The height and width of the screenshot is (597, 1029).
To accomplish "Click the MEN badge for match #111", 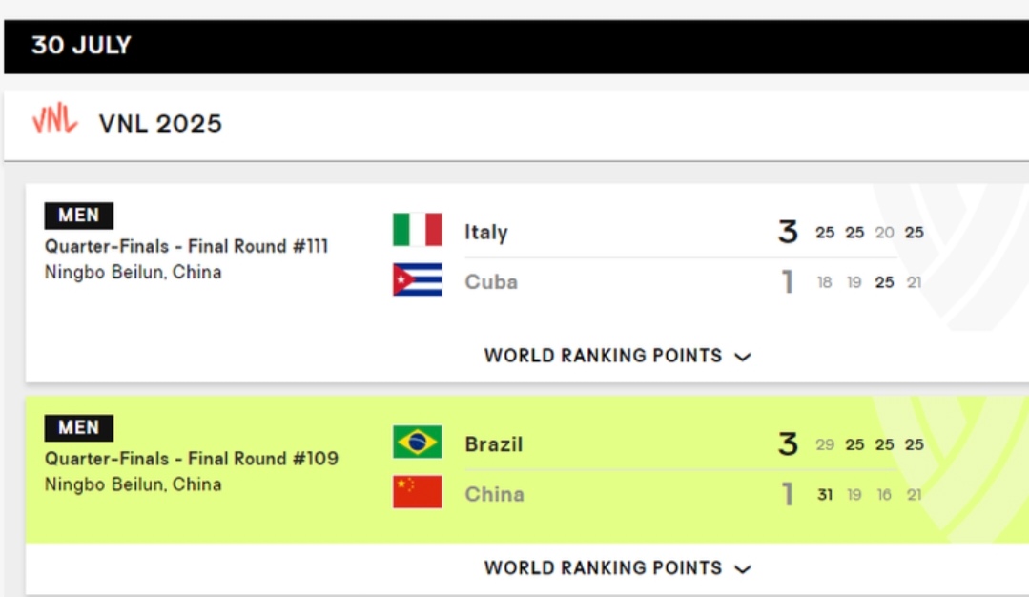I will pyautogui.click(x=79, y=216).
